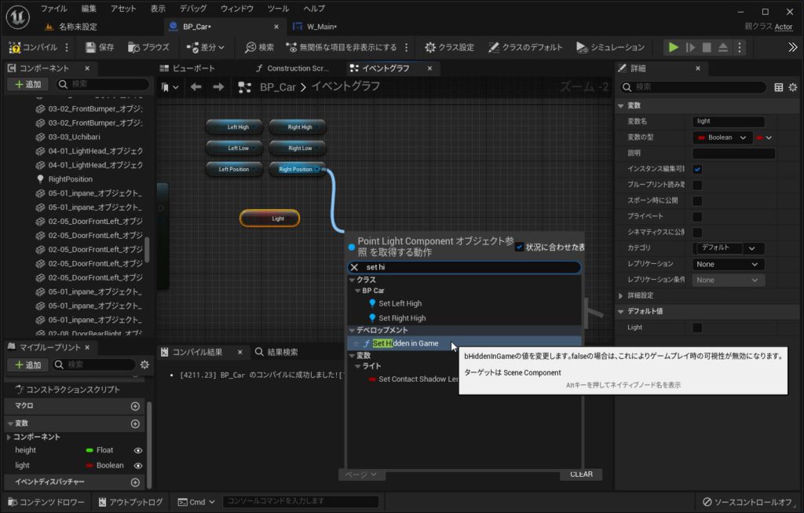The height and width of the screenshot is (513, 804).
Task: Navigate back in the graph editor
Action: 196,86
